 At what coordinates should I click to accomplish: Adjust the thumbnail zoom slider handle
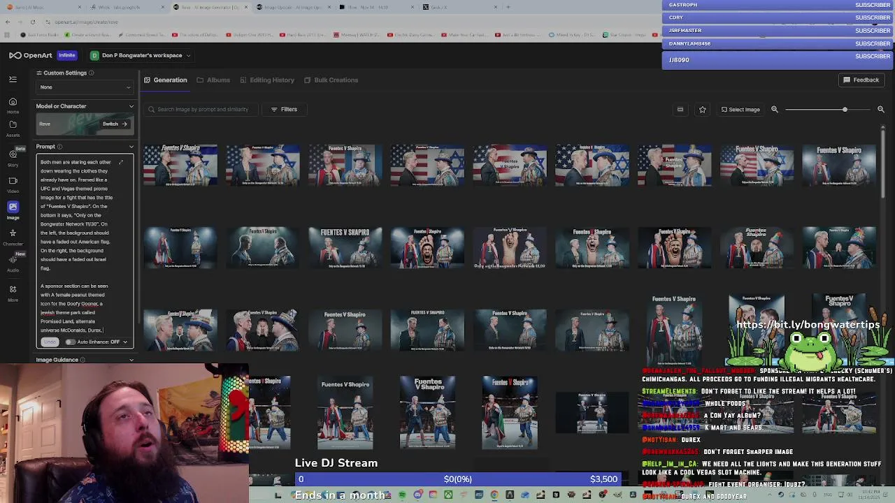pyautogui.click(x=845, y=109)
